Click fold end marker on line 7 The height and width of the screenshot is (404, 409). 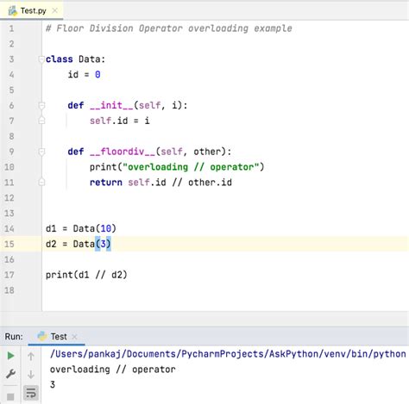point(41,121)
